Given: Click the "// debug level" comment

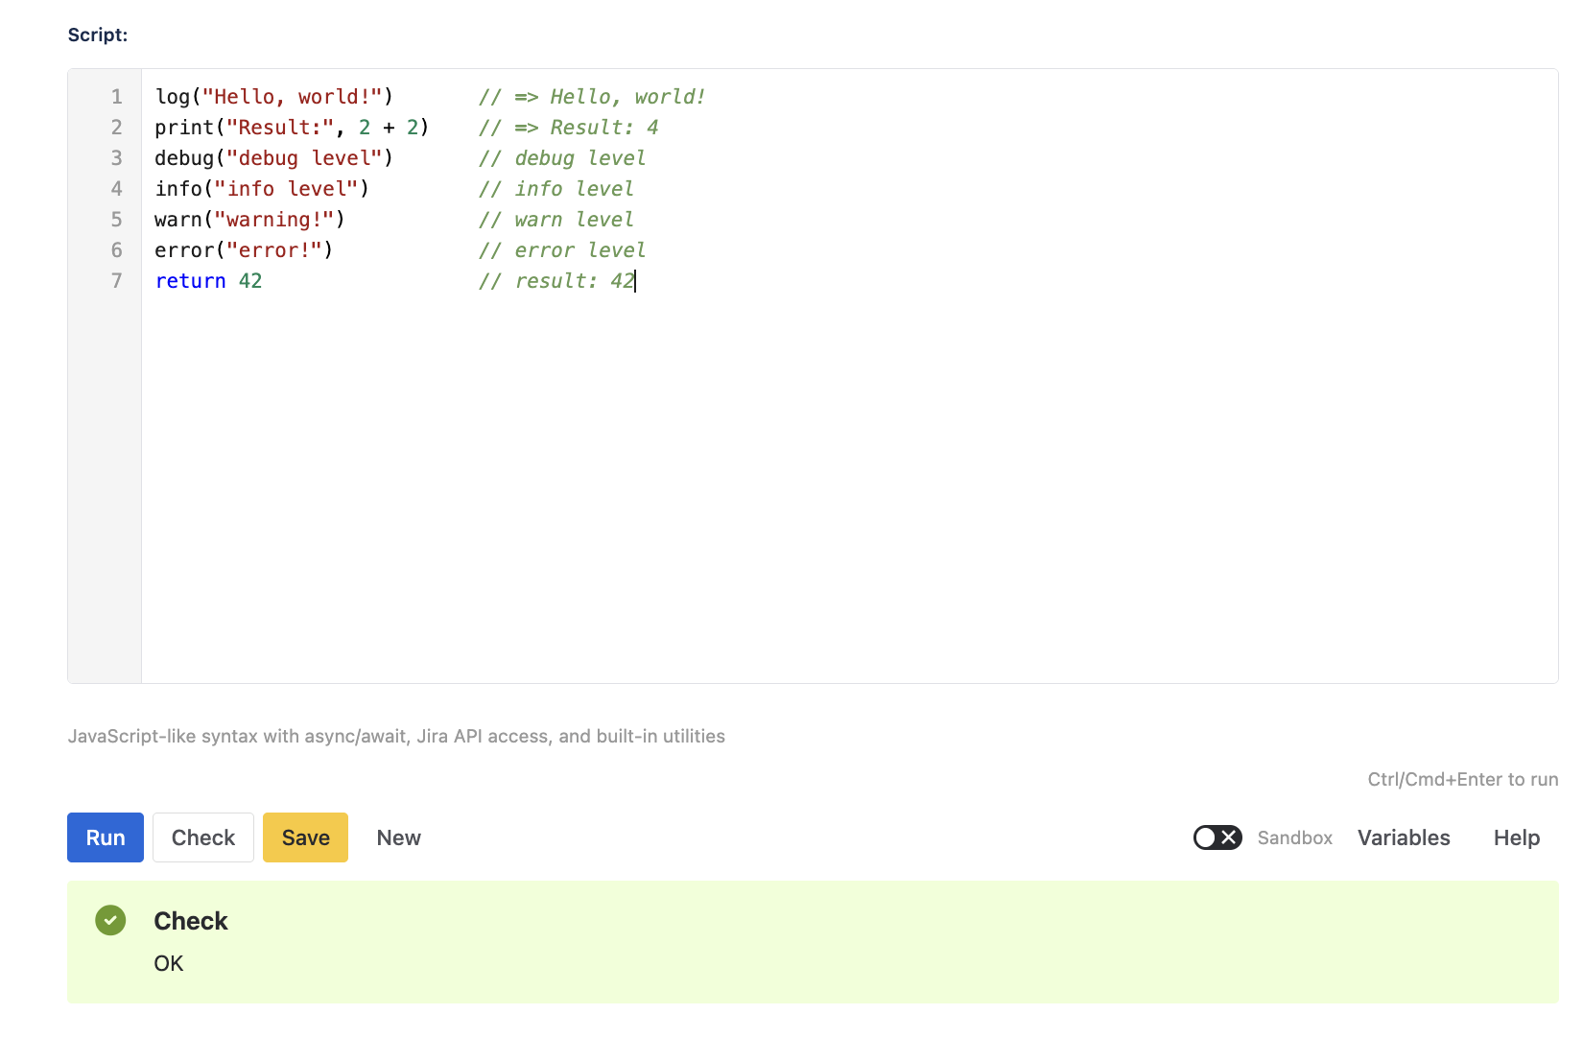Looking at the screenshot, I should (562, 158).
